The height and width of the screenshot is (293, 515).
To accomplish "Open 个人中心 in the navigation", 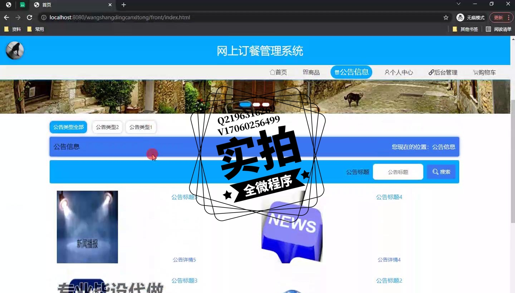I will click(x=399, y=73).
